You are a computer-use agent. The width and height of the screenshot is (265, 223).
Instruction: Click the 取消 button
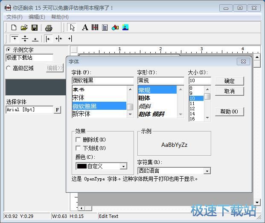[x=229, y=91]
